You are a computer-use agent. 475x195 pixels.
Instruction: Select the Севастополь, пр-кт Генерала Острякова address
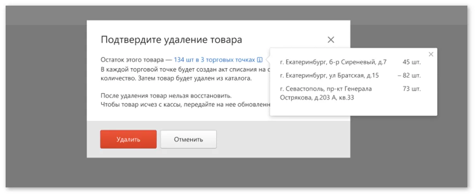(x=326, y=93)
